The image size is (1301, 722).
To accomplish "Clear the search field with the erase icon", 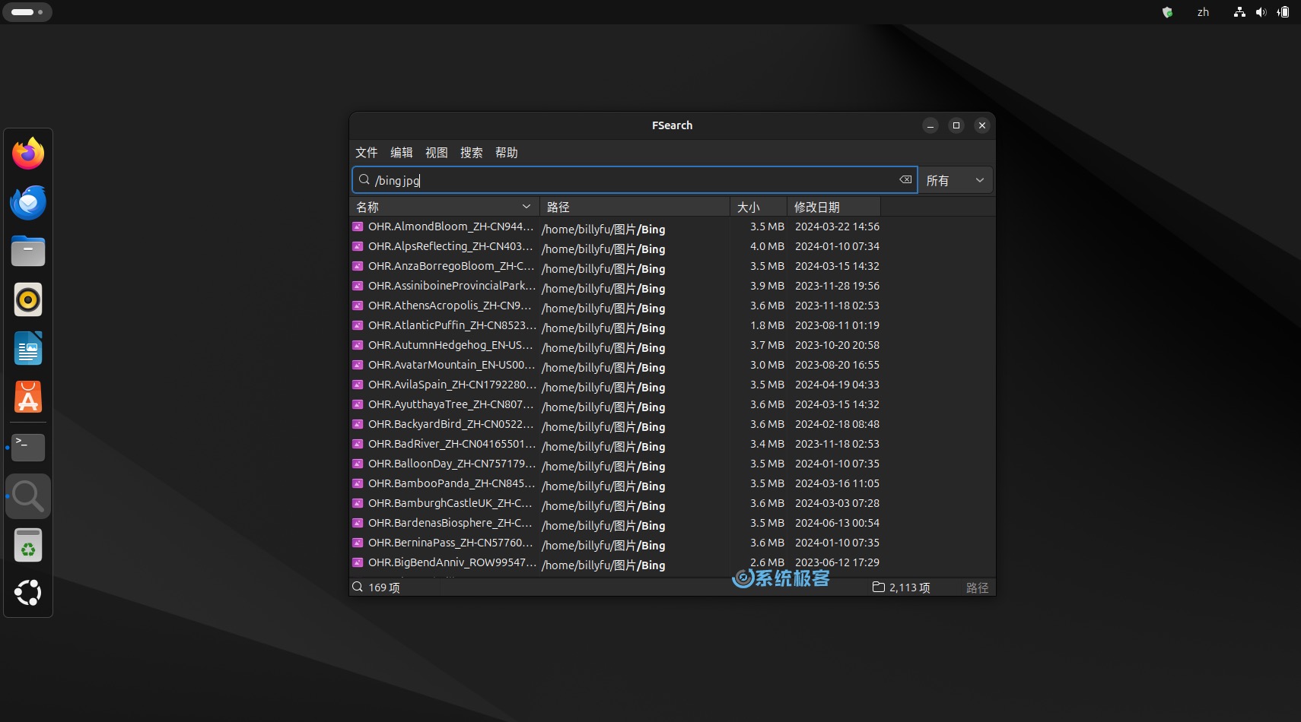I will 905,180.
